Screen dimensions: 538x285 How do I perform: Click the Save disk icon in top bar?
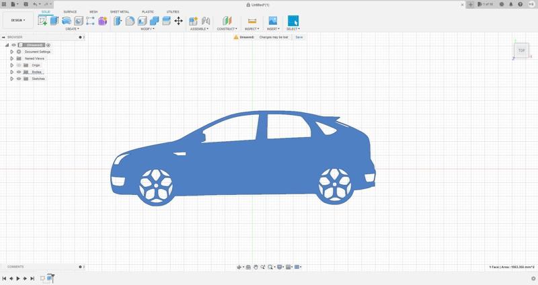pos(26,5)
